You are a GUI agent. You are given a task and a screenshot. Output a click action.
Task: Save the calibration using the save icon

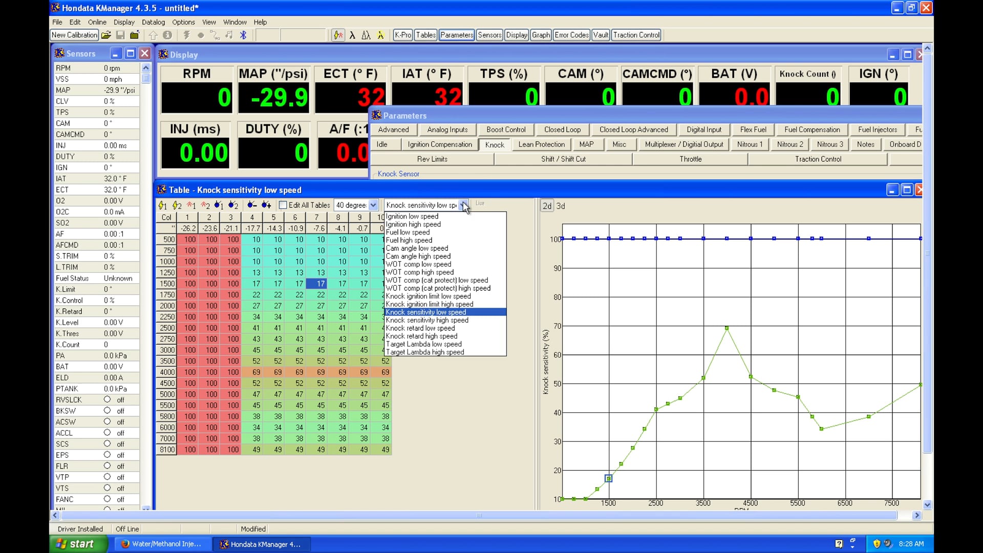coord(120,35)
